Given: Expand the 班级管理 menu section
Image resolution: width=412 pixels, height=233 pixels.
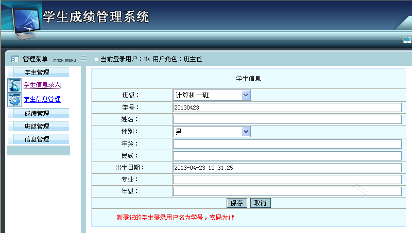Looking at the screenshot, I should click(38, 126).
